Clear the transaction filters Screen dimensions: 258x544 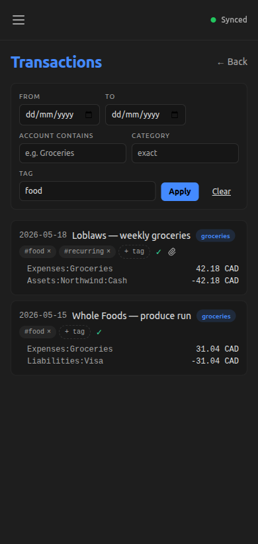coord(222,192)
